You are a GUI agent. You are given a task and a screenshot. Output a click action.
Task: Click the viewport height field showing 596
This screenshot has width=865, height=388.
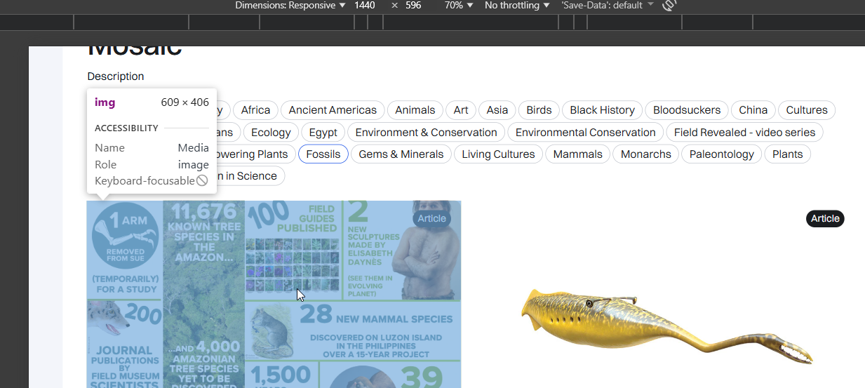413,6
